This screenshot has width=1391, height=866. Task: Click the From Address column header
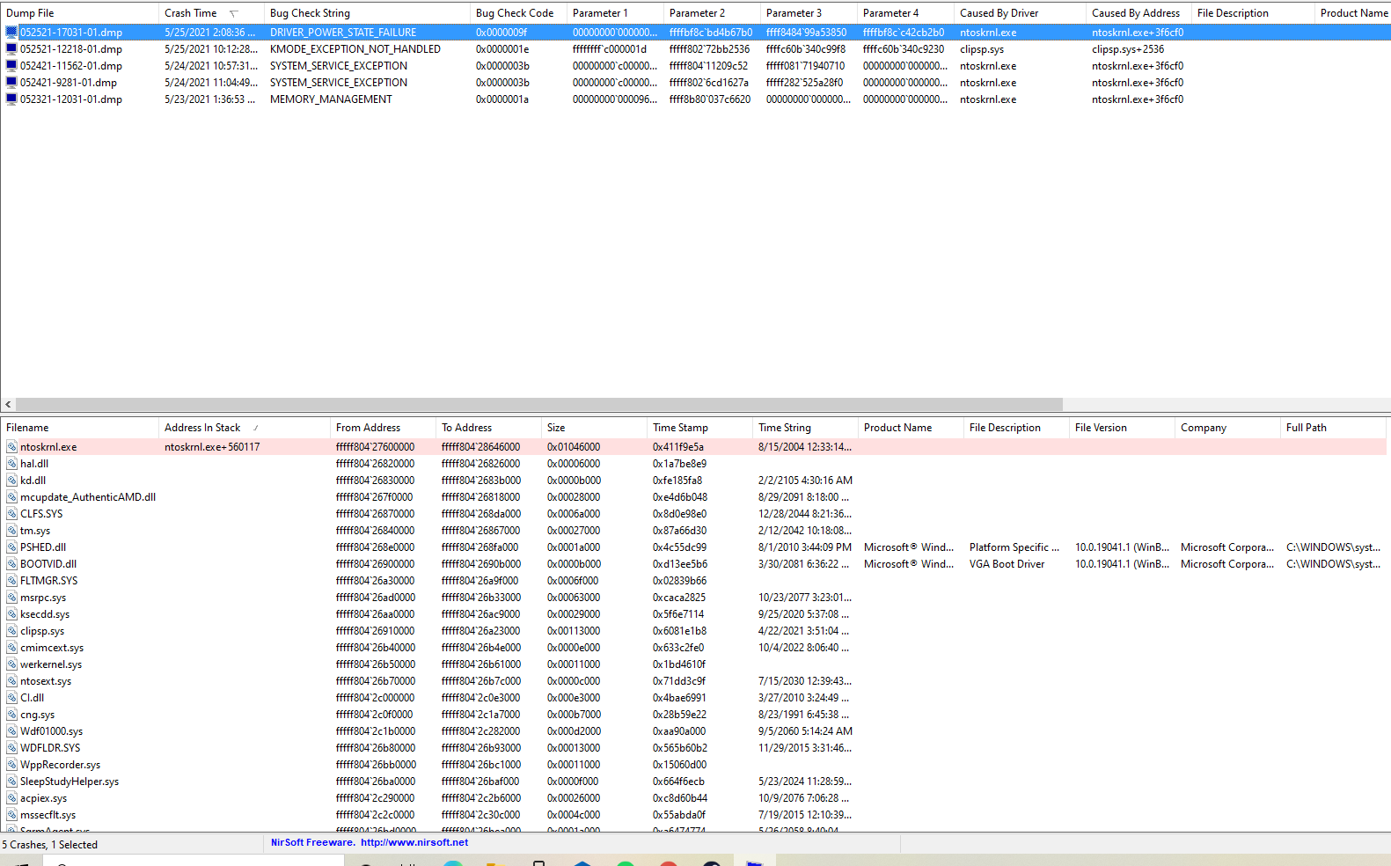383,428
